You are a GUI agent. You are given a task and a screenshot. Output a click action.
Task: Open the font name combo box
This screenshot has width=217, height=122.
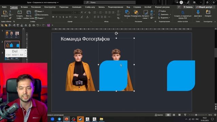(x=62, y=13)
